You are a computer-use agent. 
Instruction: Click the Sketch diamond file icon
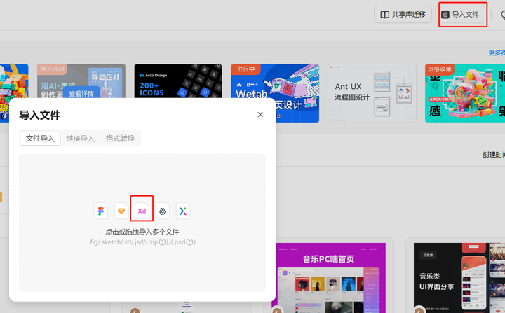(121, 211)
